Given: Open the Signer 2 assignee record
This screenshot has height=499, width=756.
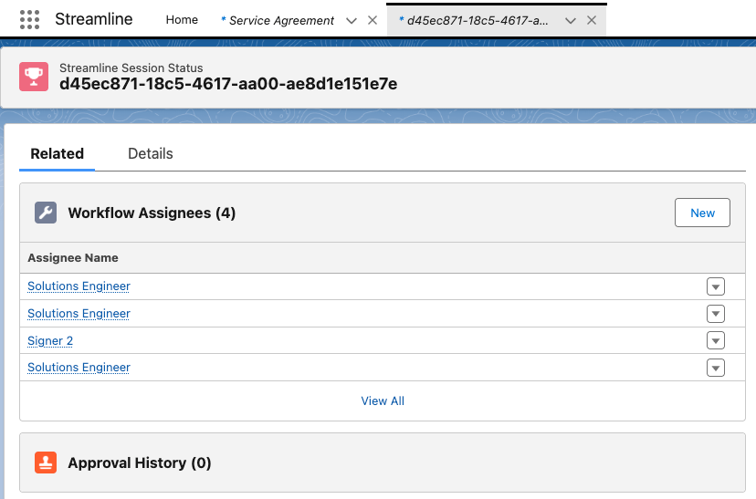Looking at the screenshot, I should pos(50,340).
